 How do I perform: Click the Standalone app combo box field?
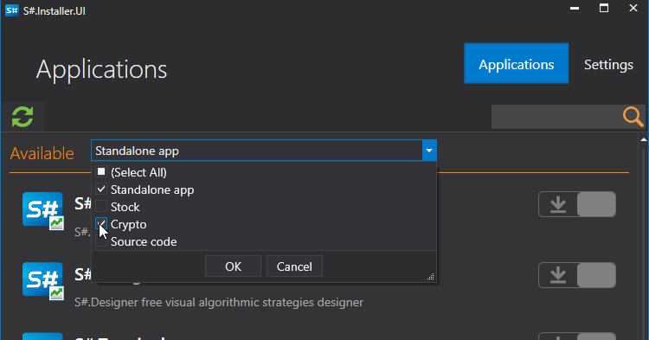coord(257,151)
